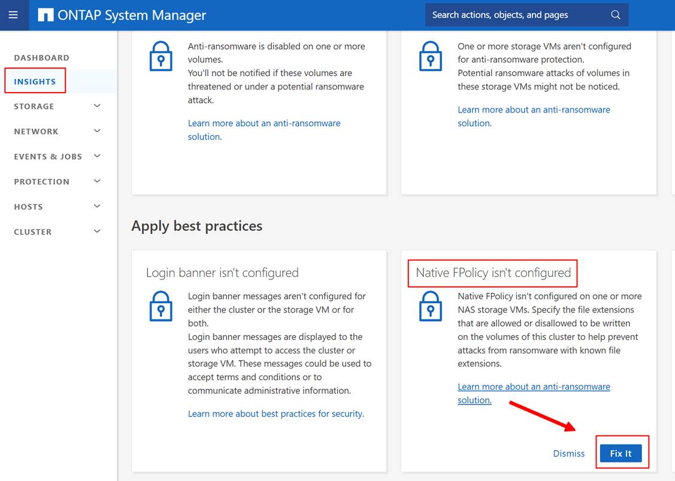Expand the Hosts section chevron
This screenshot has height=481, width=675.
click(x=97, y=206)
